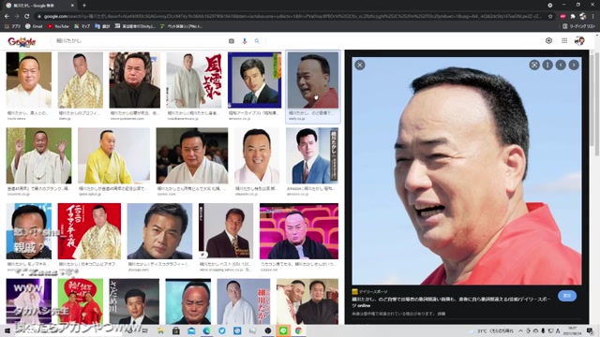Open a new browser tab
Viewport: 600px width, 337px height.
click(x=84, y=6)
